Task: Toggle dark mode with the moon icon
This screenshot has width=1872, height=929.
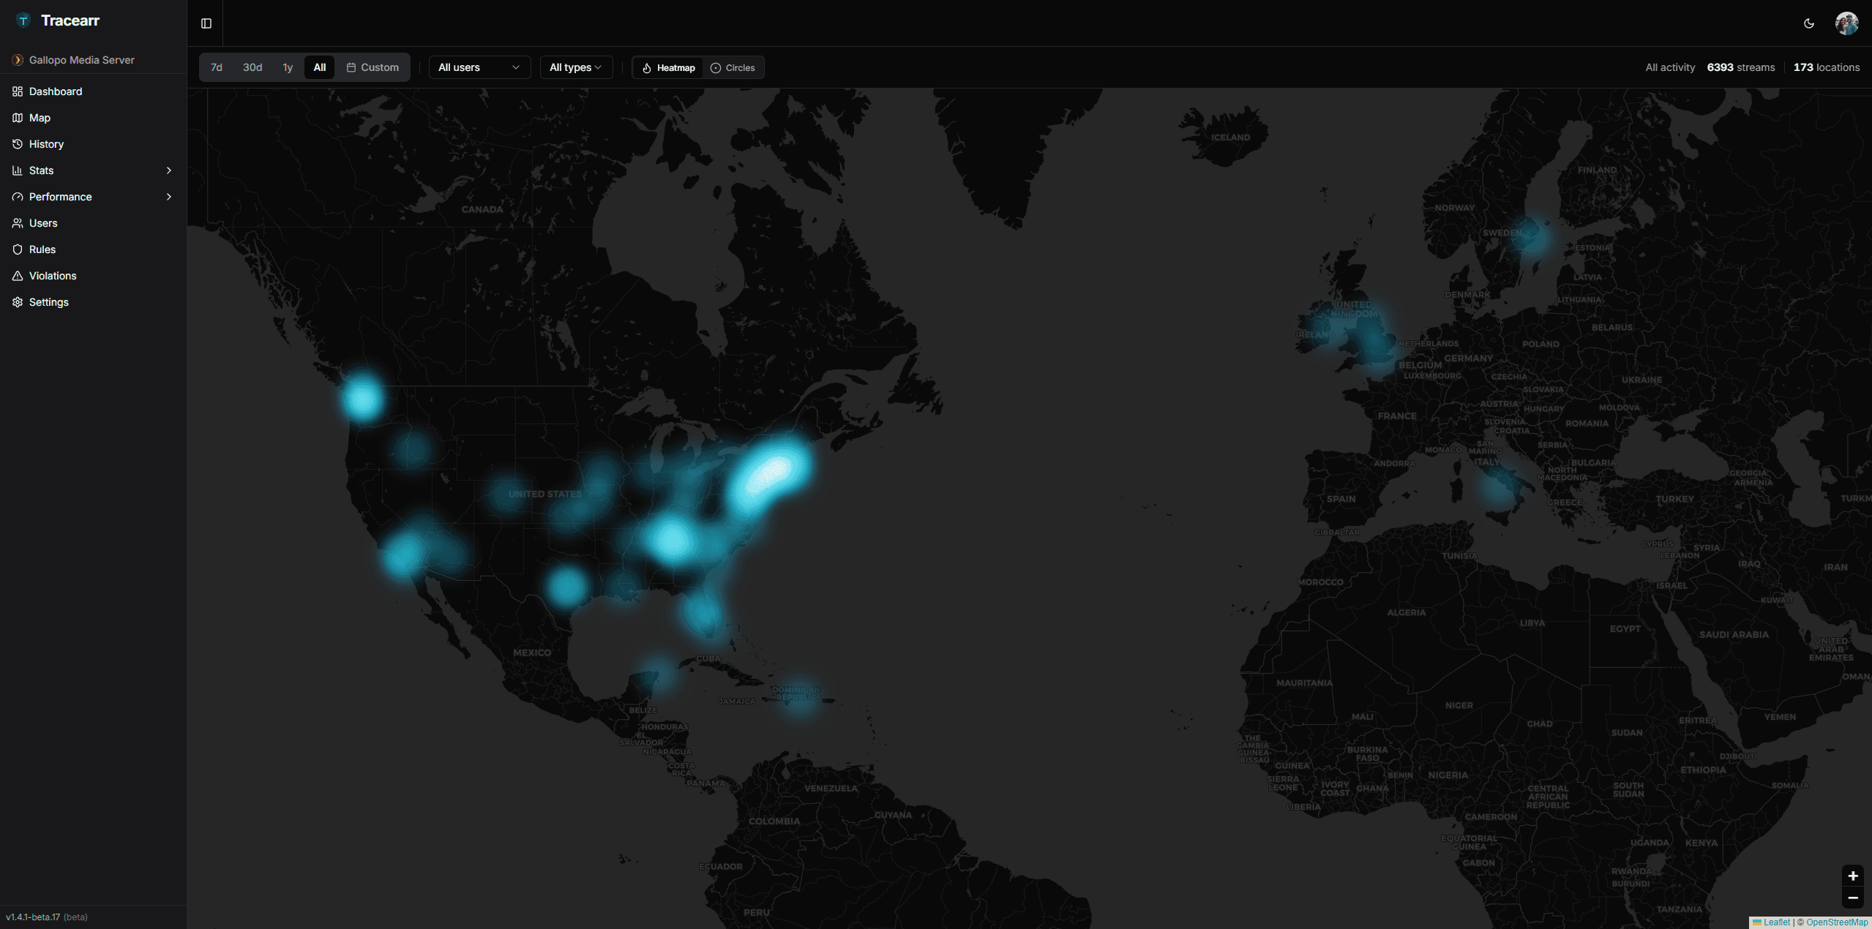Action: [x=1808, y=23]
